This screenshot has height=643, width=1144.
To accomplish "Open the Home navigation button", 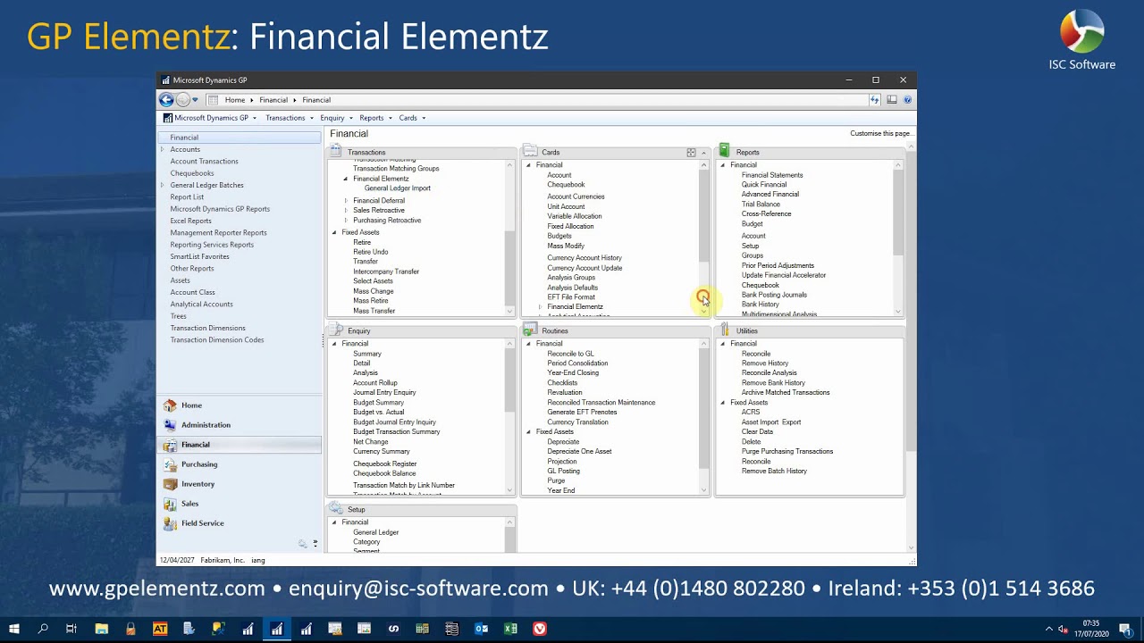I will [240, 405].
